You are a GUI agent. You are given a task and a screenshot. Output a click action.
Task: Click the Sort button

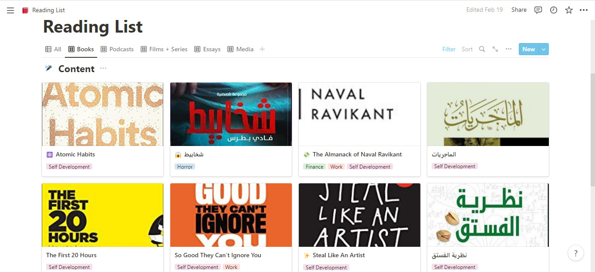467,49
